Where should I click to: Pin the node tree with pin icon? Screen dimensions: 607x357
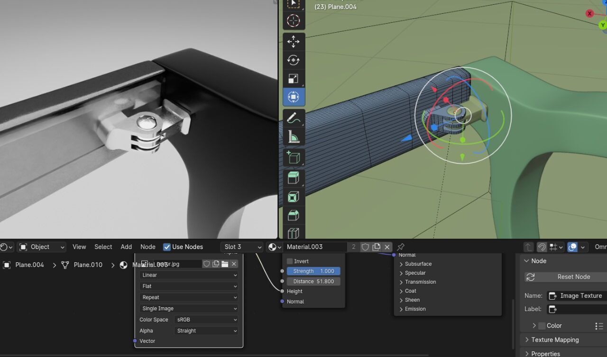401,247
